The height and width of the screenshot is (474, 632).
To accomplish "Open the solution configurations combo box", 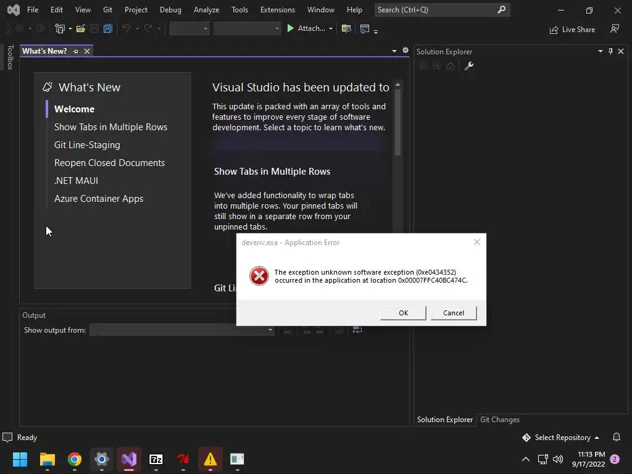I will click(x=189, y=28).
